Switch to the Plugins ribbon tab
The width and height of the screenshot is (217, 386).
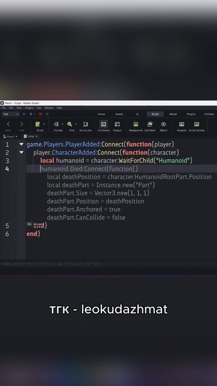click(191, 114)
